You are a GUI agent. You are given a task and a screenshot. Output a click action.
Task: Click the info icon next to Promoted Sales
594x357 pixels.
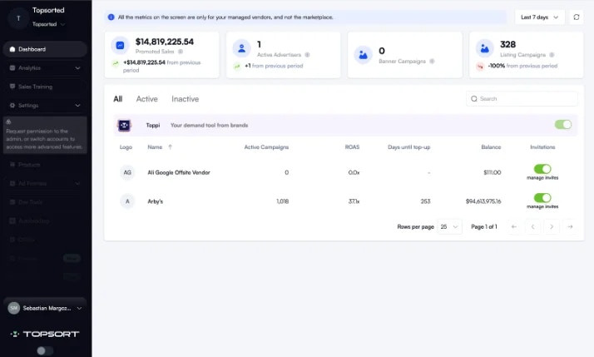click(x=181, y=52)
